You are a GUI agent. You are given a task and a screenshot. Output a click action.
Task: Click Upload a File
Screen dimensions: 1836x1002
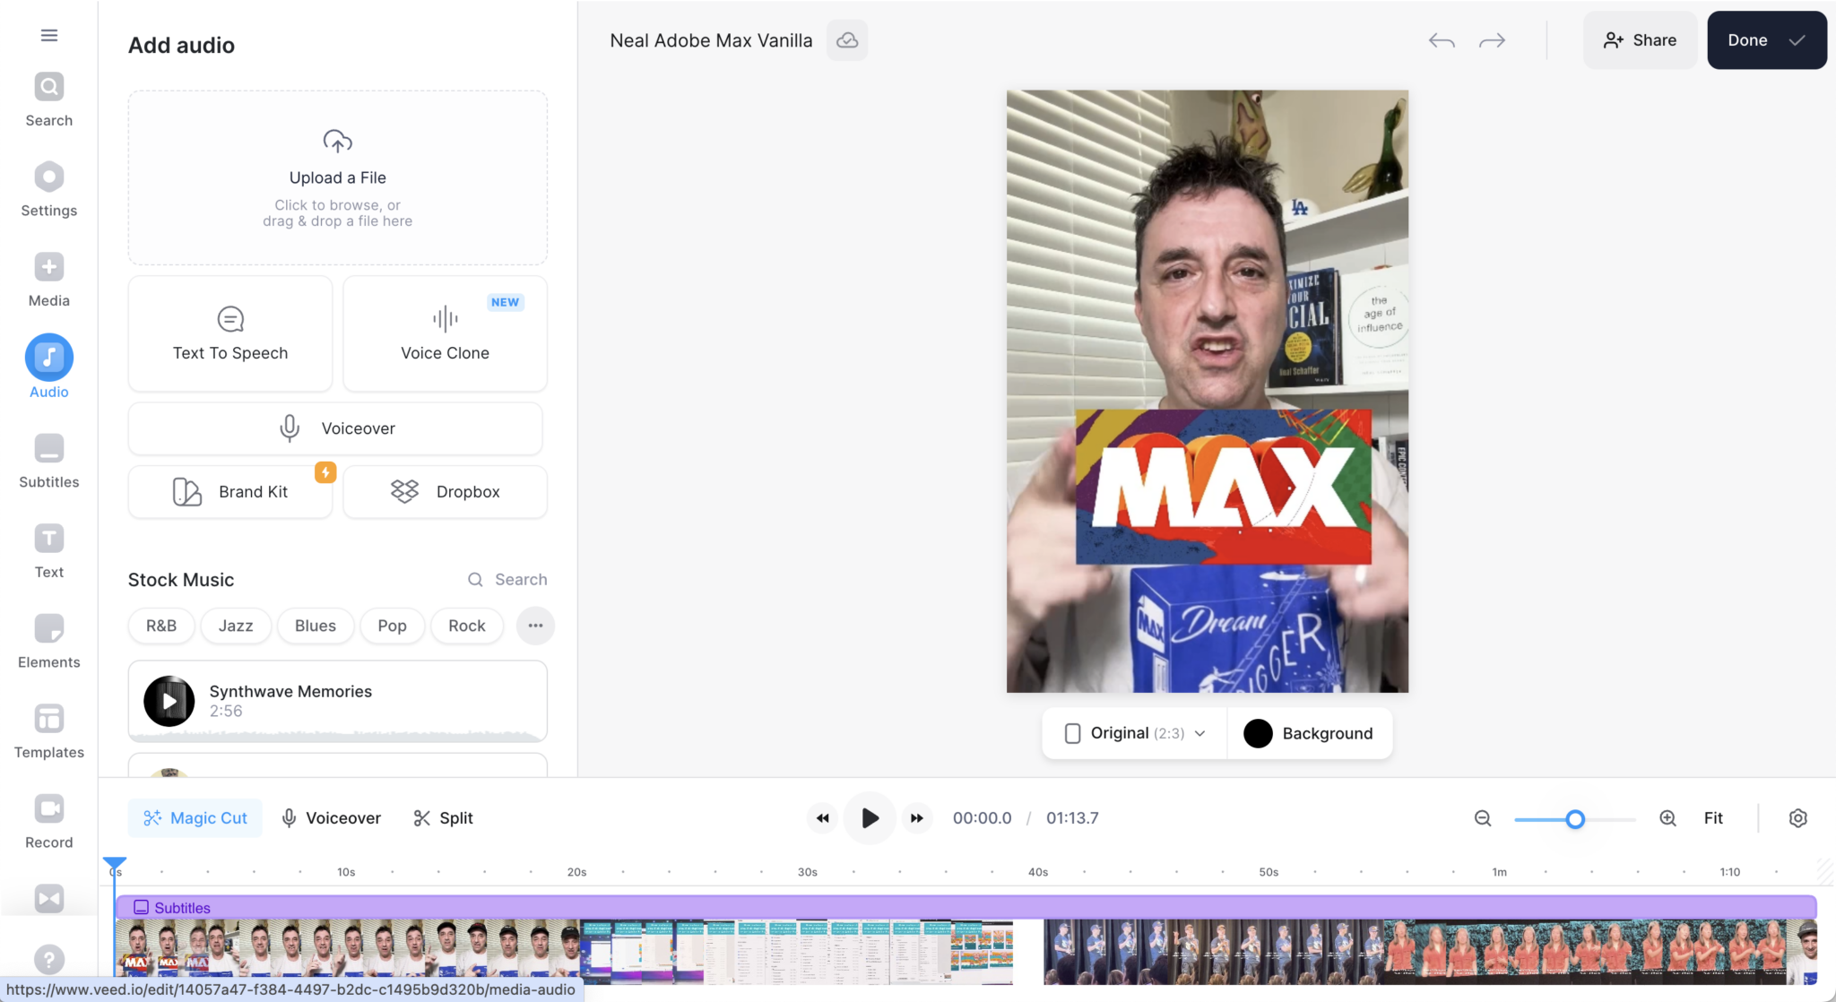336,177
